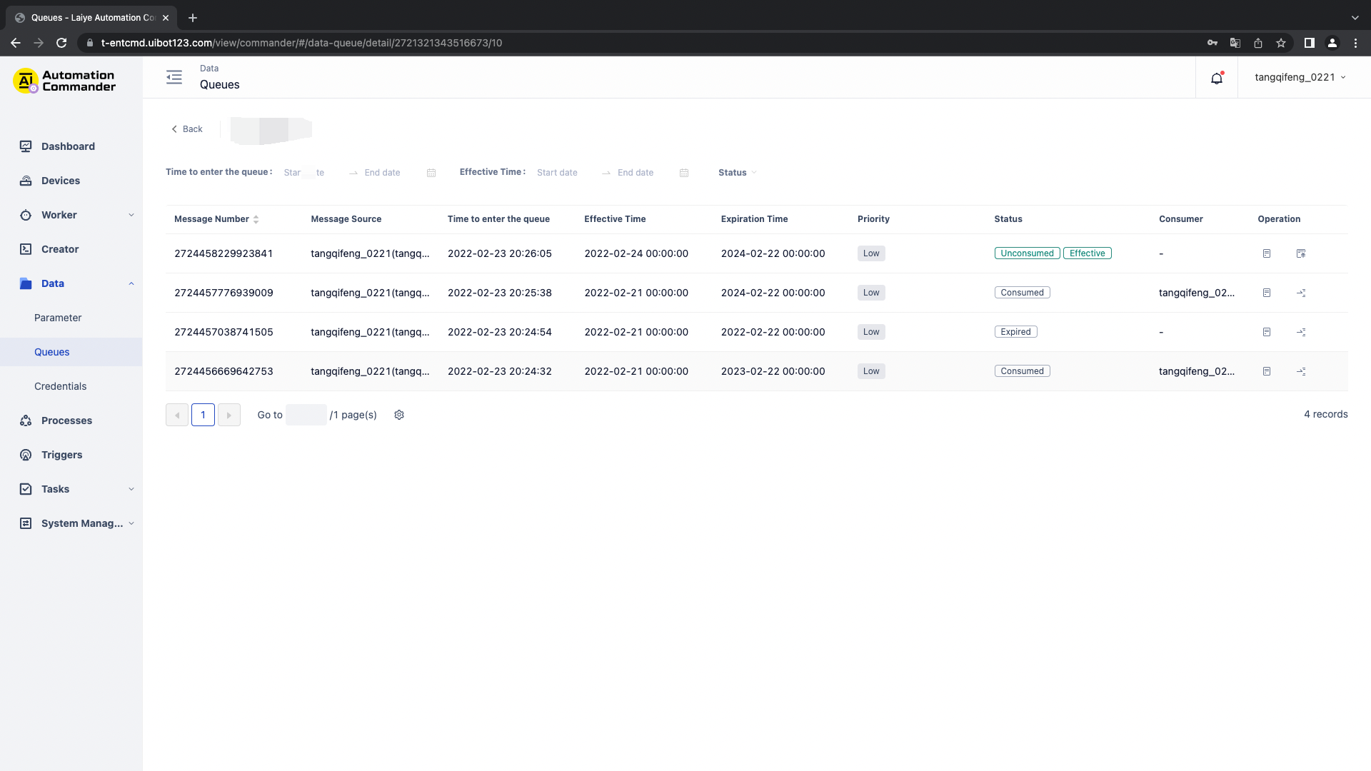
Task: Collapse the sidebar with the menu fold icon
Action: tap(174, 77)
